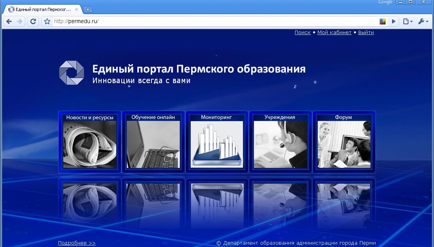This screenshot has width=434, height=247.
Task: Click the back navigation arrow
Action: 9,21
